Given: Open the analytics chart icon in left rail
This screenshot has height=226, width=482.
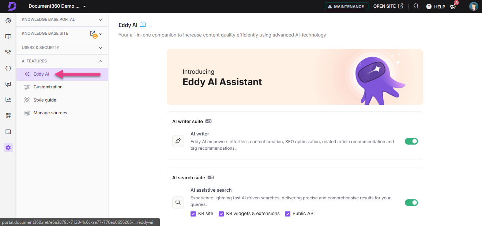Looking at the screenshot, I should (x=8, y=100).
